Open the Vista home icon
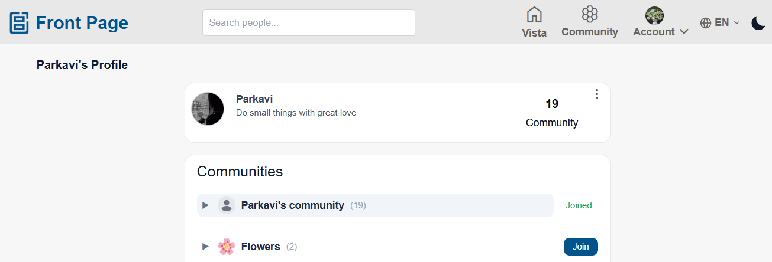Image resolution: width=772 pixels, height=262 pixels. pos(534,14)
